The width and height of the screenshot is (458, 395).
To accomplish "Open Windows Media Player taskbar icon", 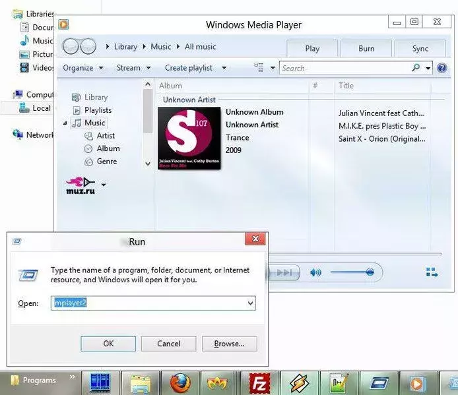I will click(x=418, y=383).
